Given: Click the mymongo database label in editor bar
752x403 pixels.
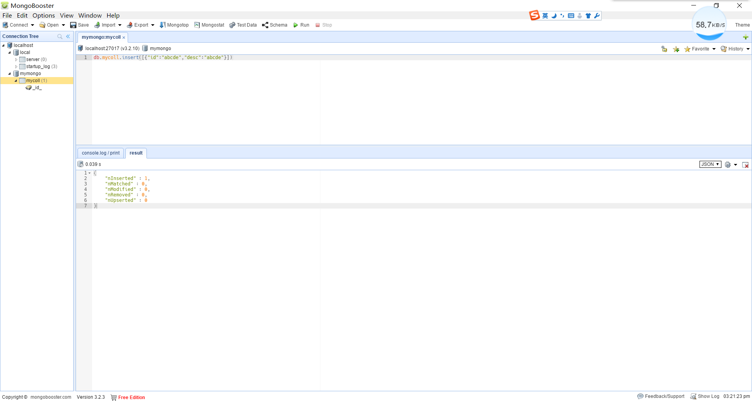Looking at the screenshot, I should pyautogui.click(x=160, y=49).
